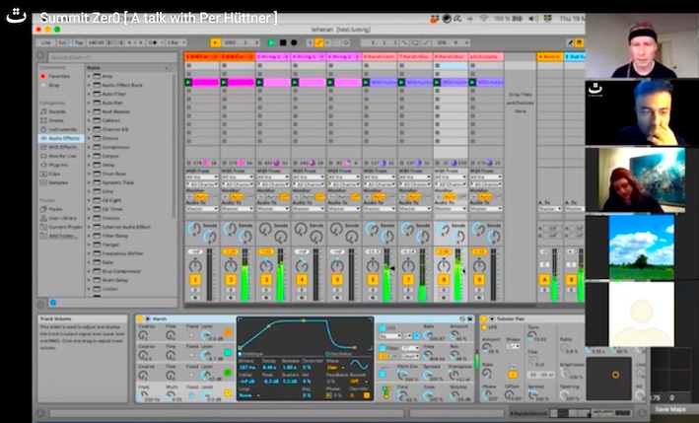Click the round Record button in transport
The height and width of the screenshot is (423, 699).
[x=294, y=42]
